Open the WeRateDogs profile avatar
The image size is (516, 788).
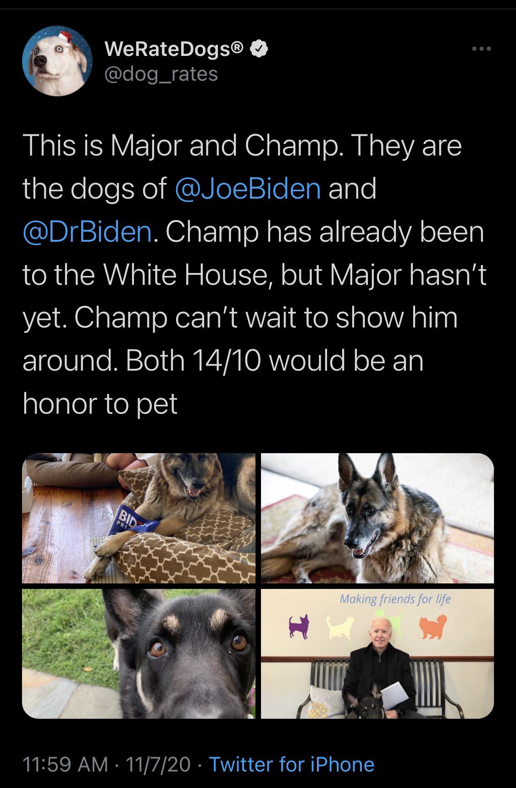pos(57,61)
